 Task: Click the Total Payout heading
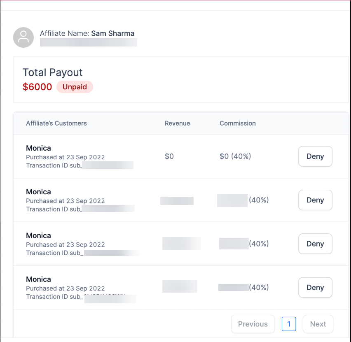point(53,72)
